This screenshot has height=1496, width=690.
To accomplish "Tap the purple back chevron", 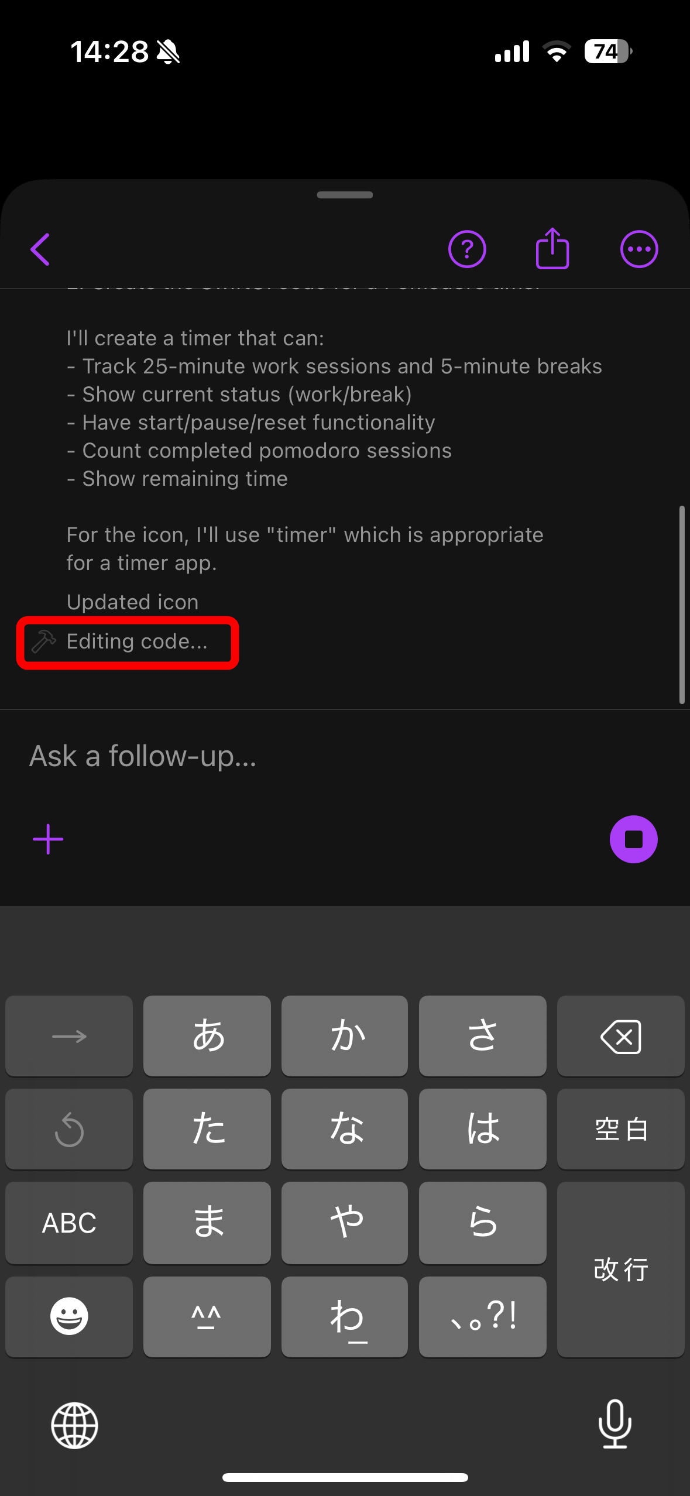I will point(40,249).
